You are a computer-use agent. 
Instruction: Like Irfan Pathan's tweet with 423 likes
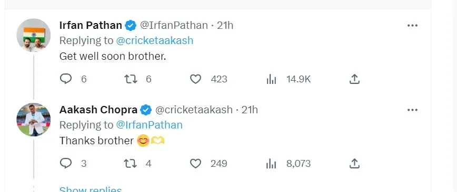pyautogui.click(x=195, y=79)
